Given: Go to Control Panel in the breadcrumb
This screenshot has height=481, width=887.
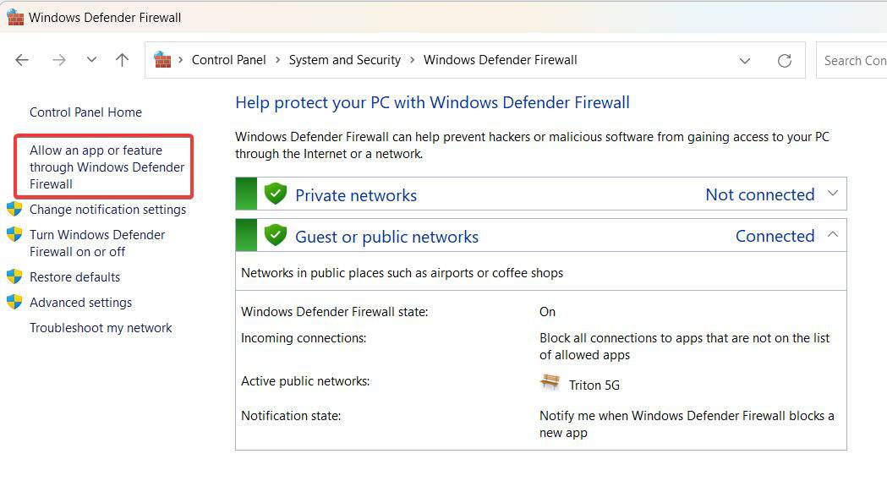Looking at the screenshot, I should (x=228, y=60).
